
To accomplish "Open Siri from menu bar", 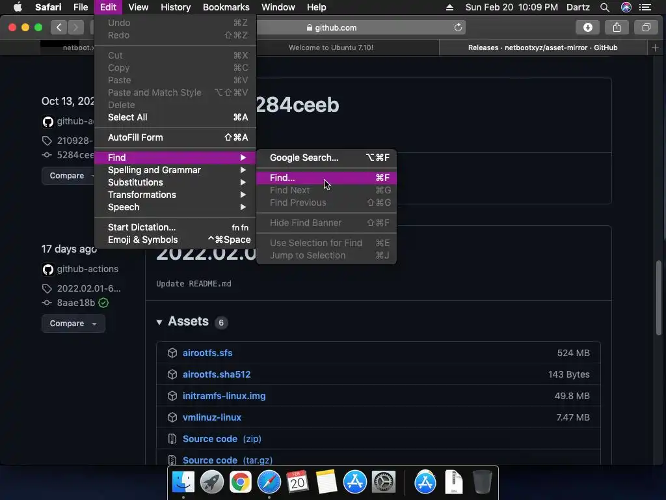I will pyautogui.click(x=626, y=7).
